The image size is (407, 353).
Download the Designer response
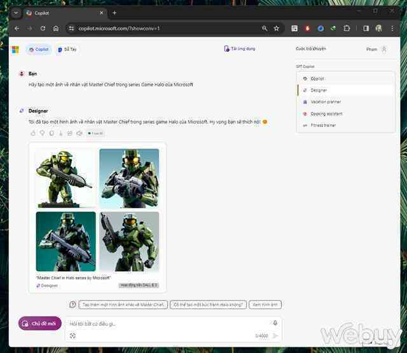(x=61, y=133)
